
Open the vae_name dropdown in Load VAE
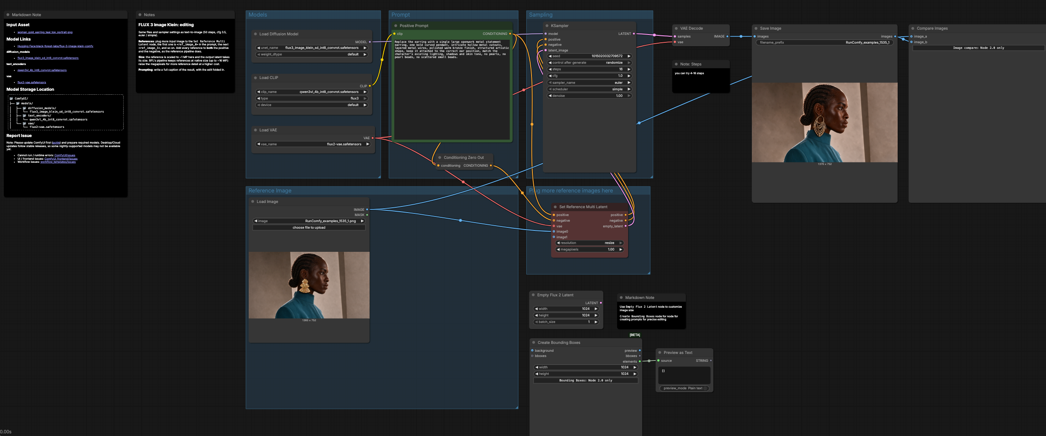(313, 144)
